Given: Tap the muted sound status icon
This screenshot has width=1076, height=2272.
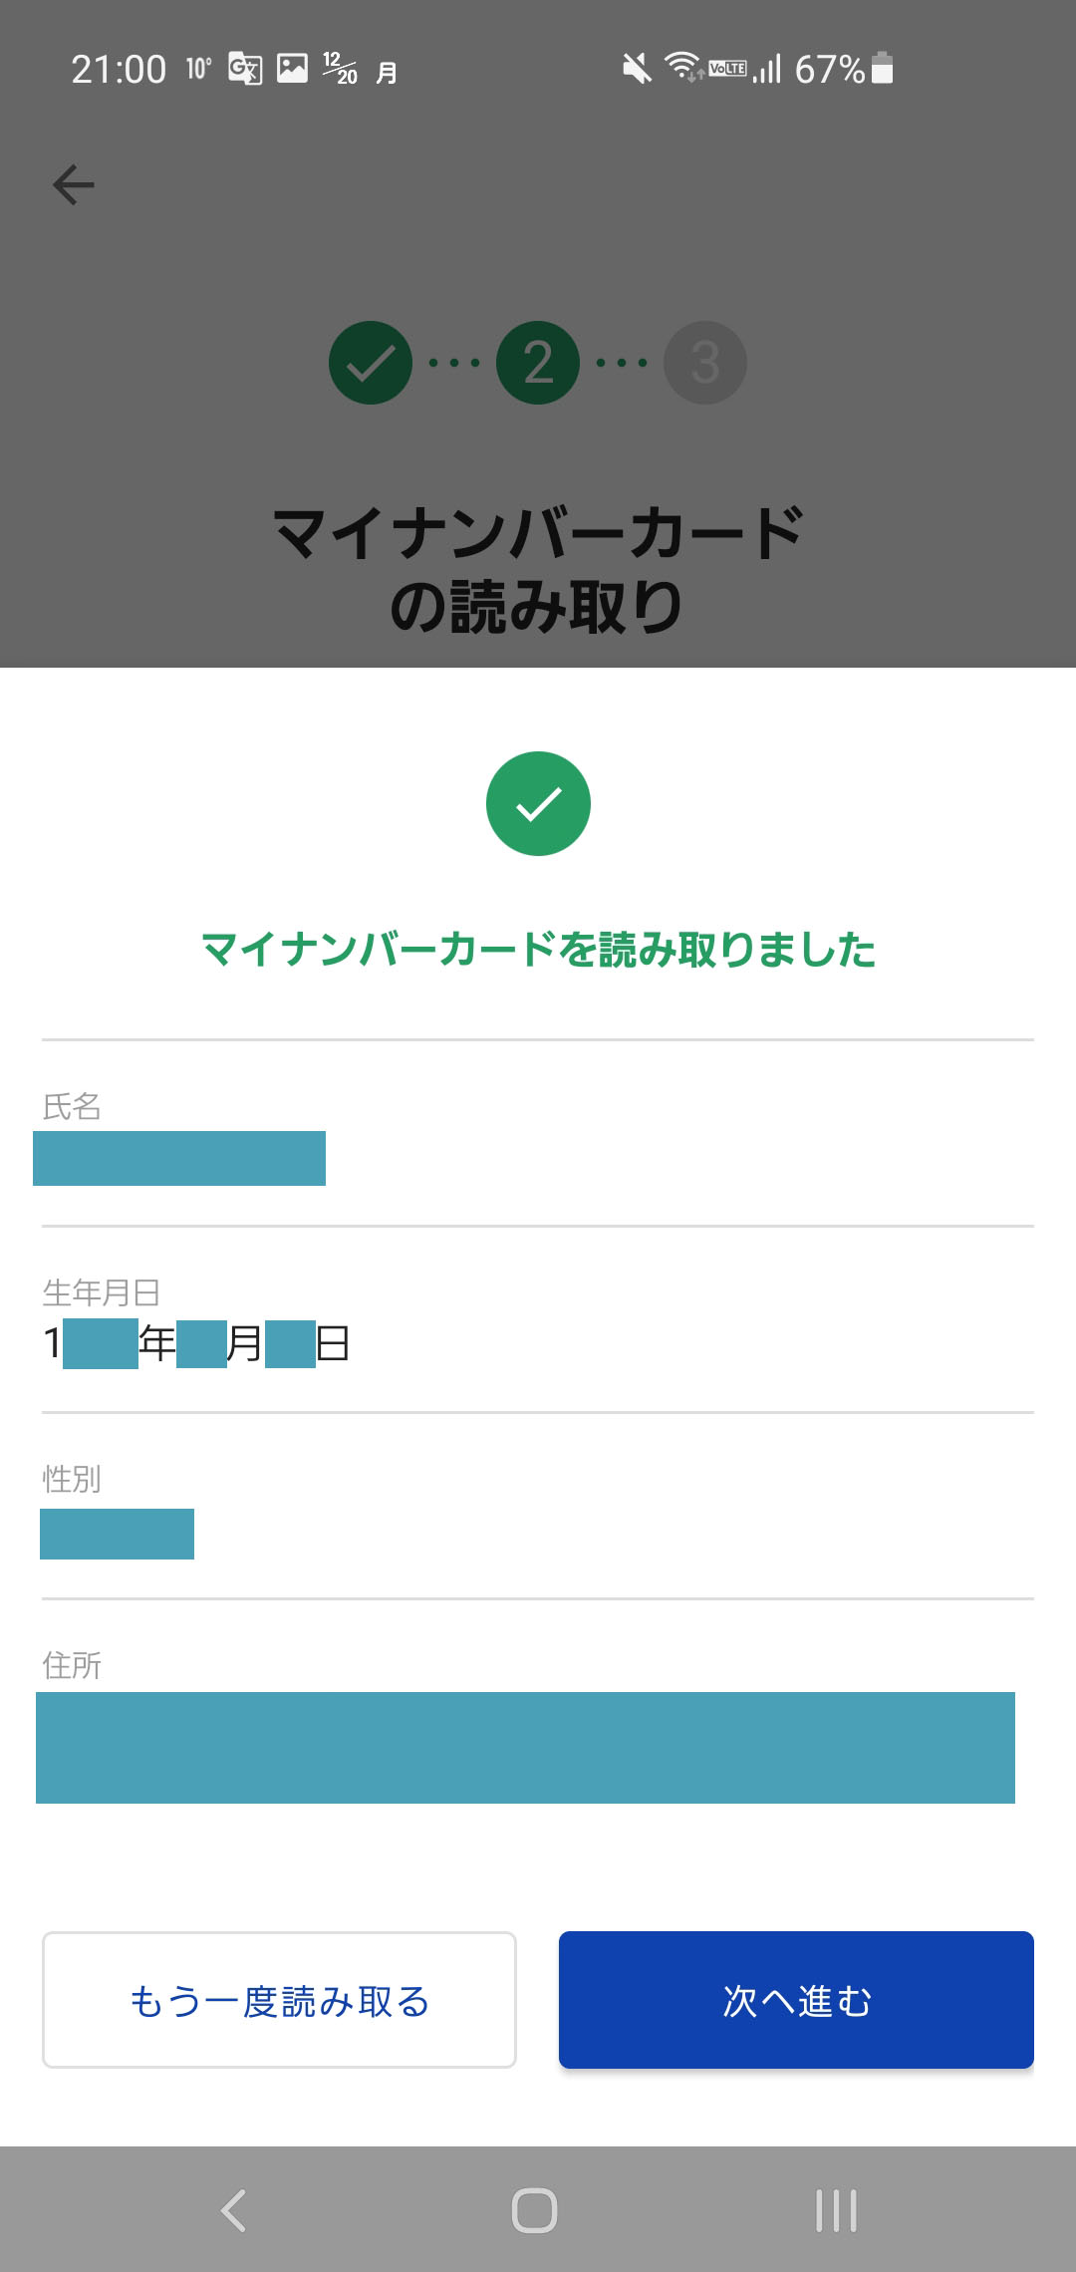Looking at the screenshot, I should coord(637,69).
